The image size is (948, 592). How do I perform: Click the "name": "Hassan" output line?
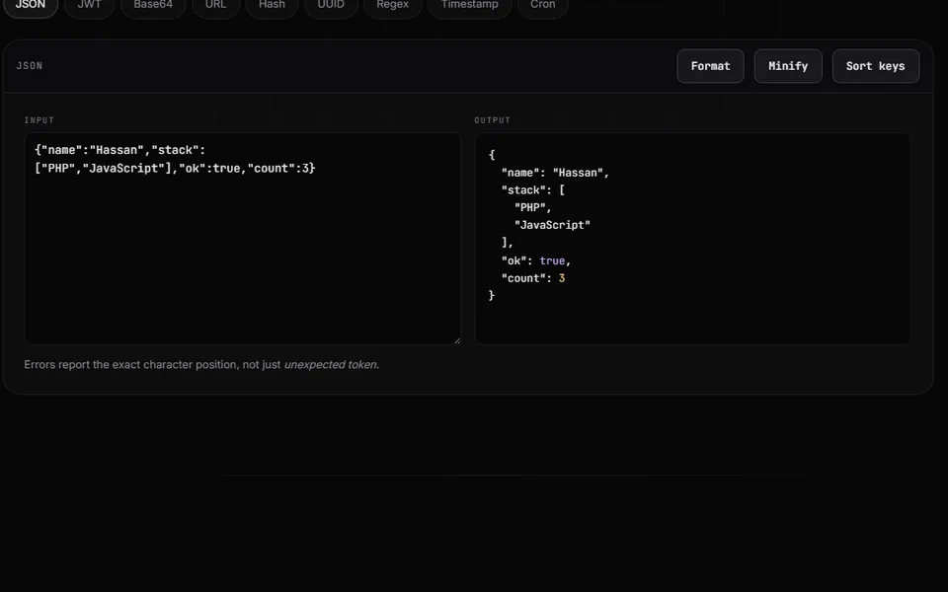pyautogui.click(x=555, y=173)
